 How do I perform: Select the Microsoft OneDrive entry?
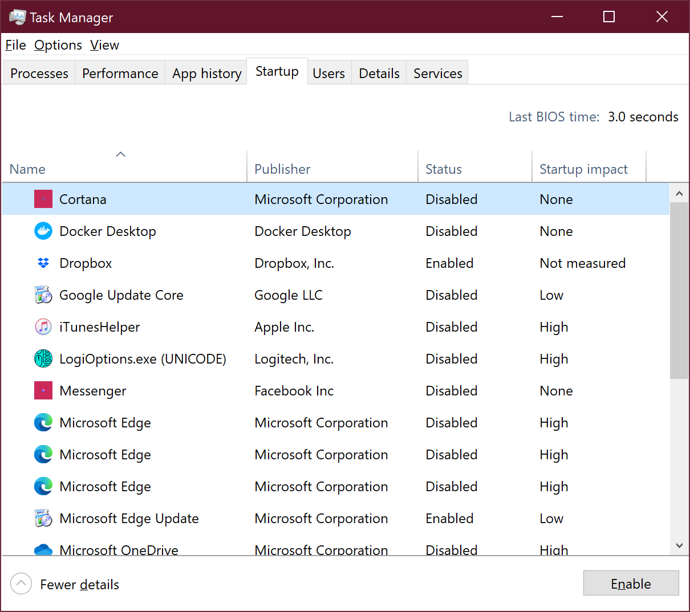[x=119, y=549]
